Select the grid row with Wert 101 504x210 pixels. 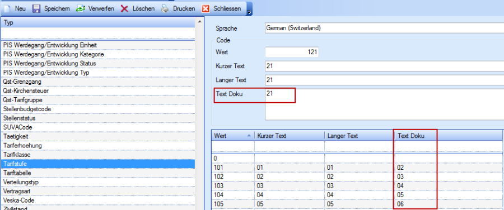click(x=357, y=168)
